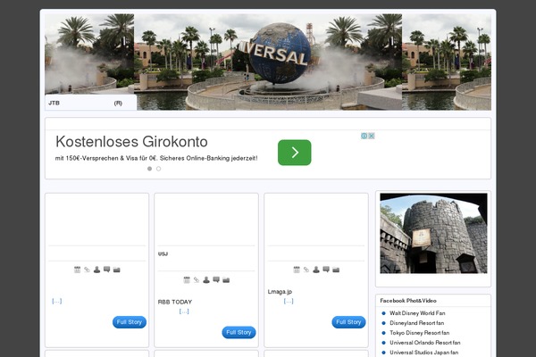Click the category folder icon in the Lmaga.jp card
Screen dimensions: 536x357
click(336, 270)
